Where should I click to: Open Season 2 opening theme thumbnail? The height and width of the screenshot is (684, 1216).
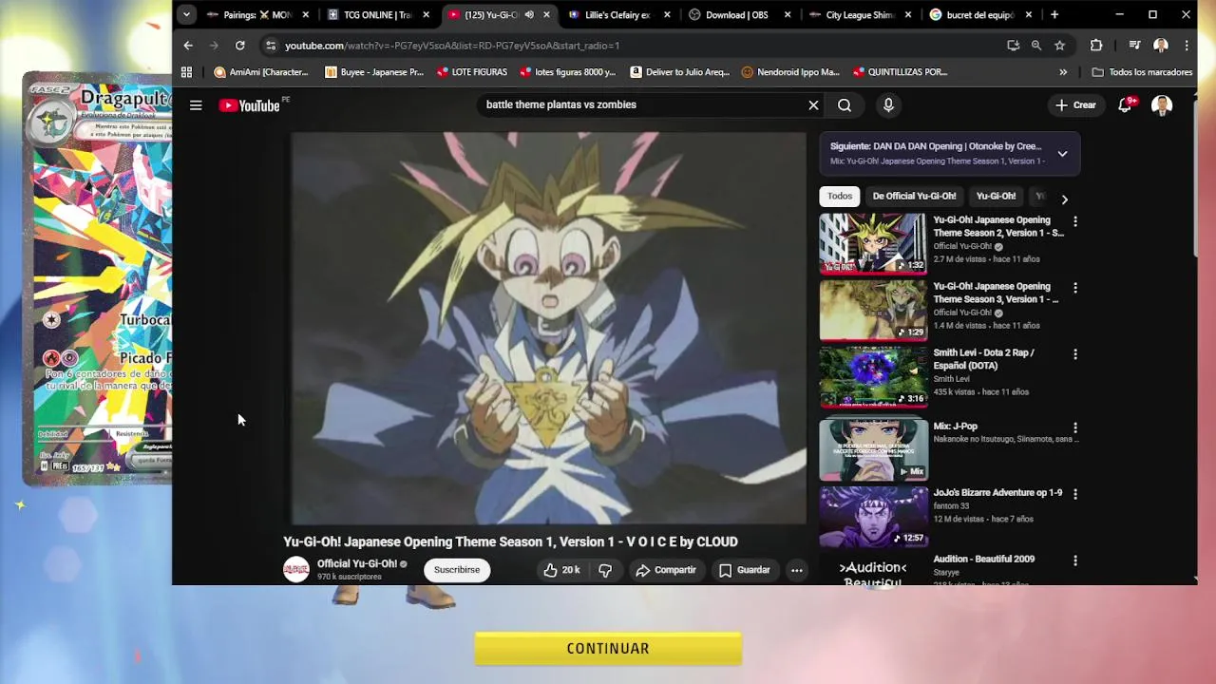873,243
